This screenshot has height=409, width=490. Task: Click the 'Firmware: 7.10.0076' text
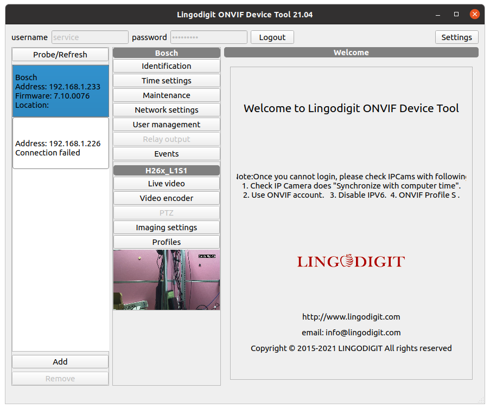click(x=53, y=96)
